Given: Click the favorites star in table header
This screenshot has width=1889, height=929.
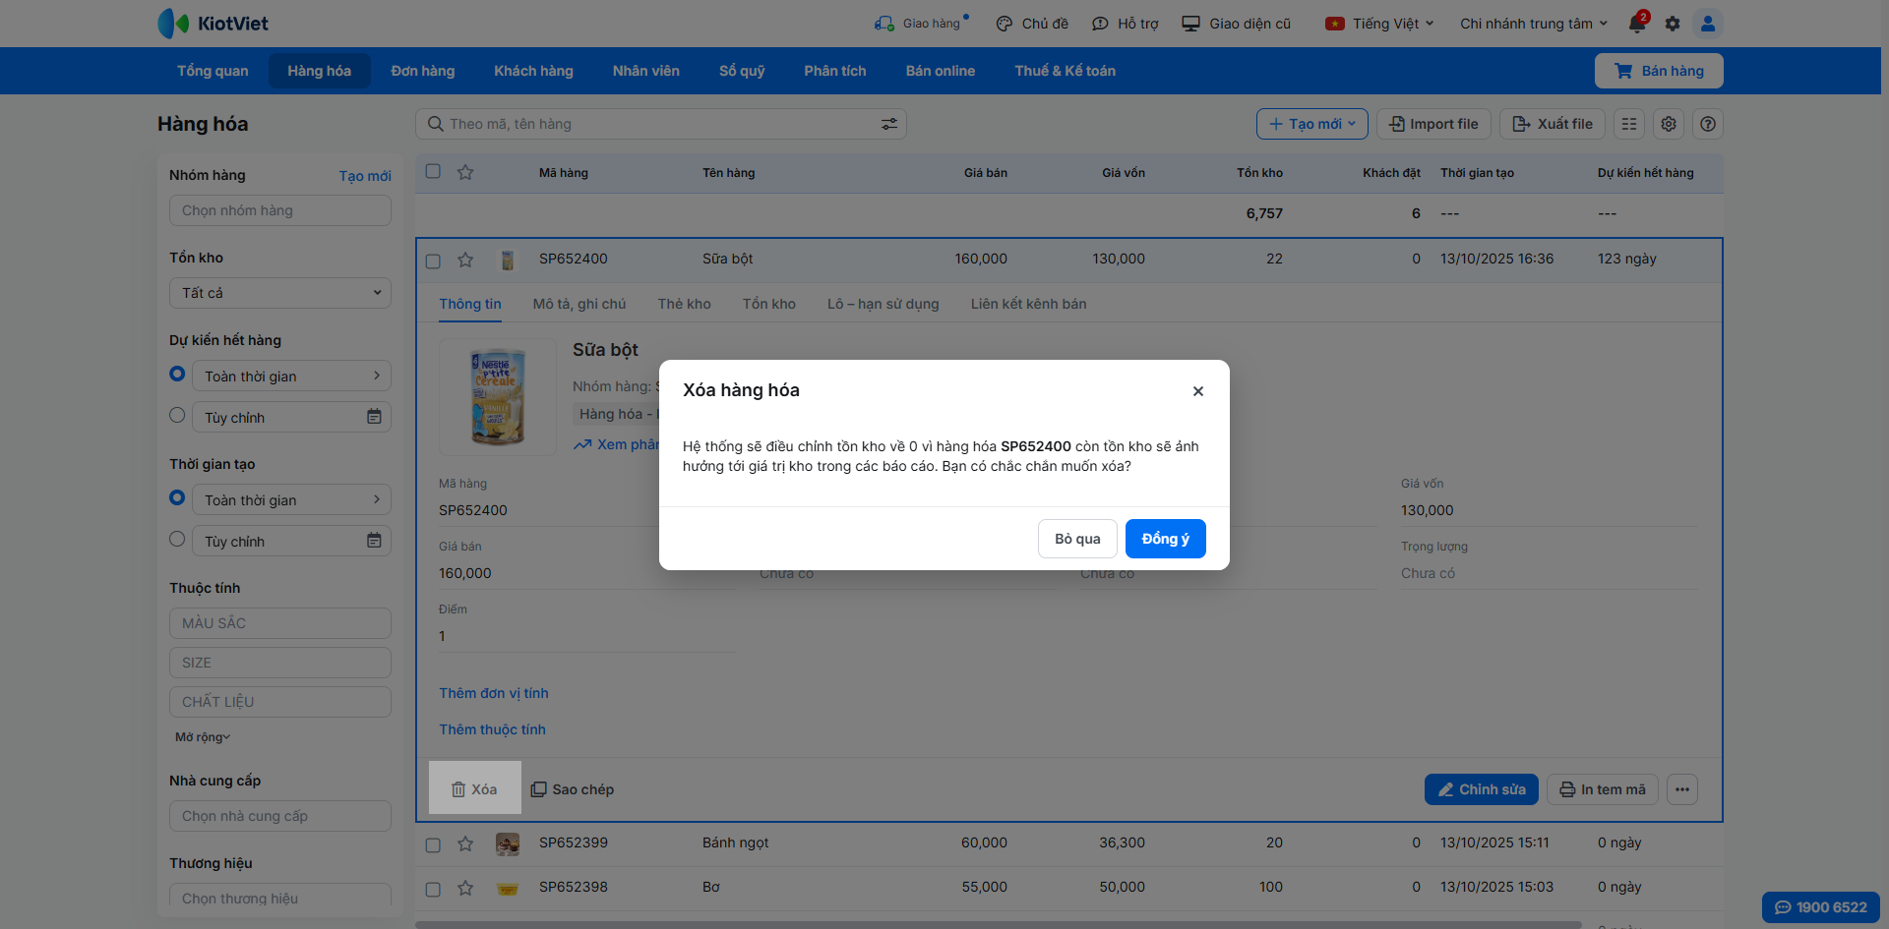Looking at the screenshot, I should 465,172.
